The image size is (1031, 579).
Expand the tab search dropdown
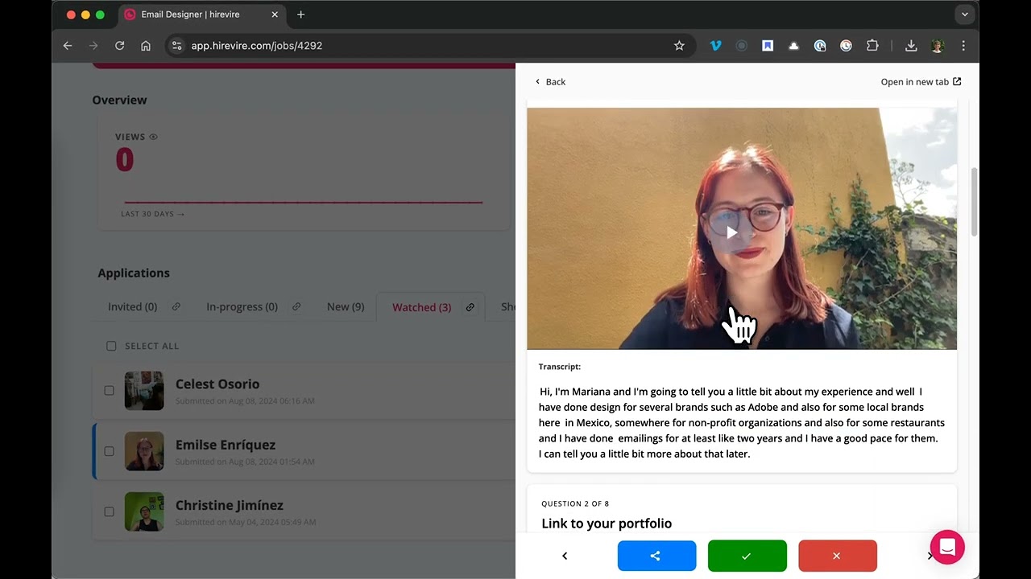tap(964, 14)
